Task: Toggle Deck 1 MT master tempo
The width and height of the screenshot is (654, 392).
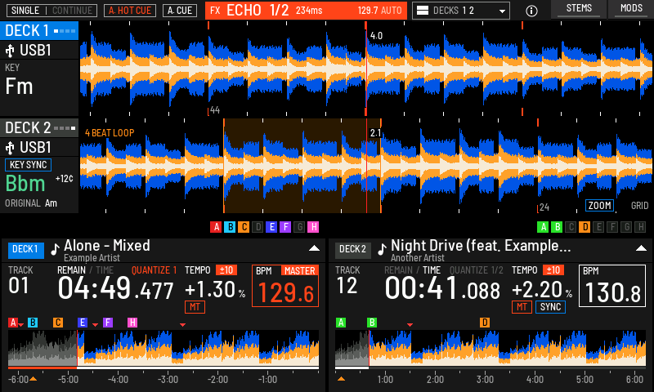Action: (x=195, y=307)
